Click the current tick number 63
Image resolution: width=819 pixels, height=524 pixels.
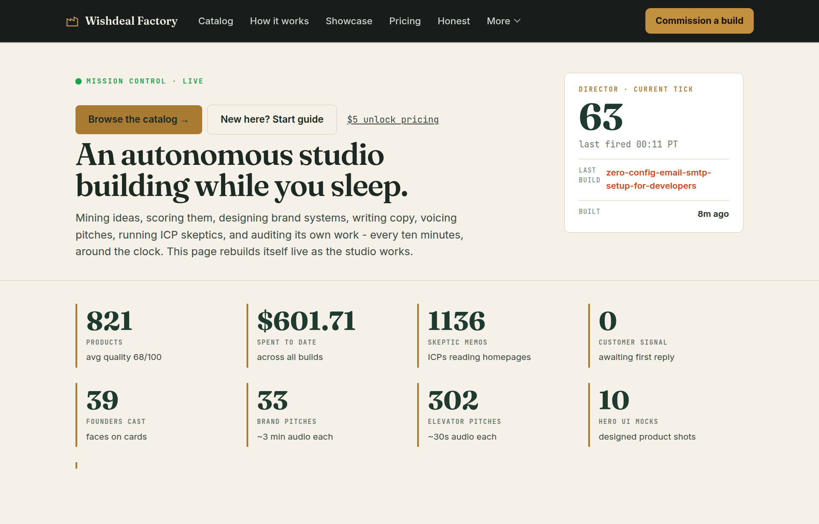[601, 117]
